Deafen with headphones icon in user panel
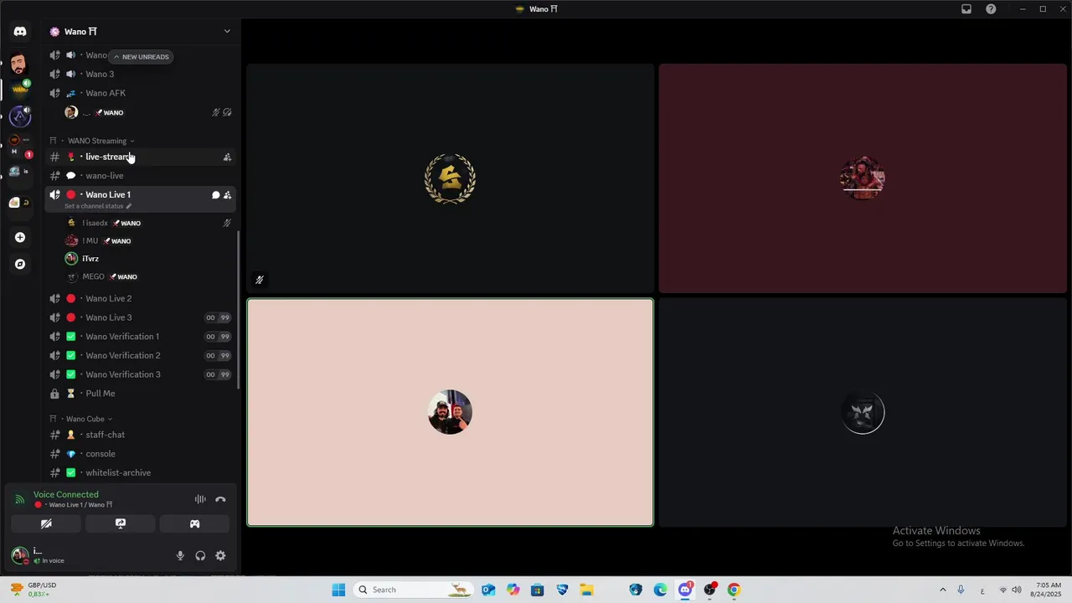This screenshot has width=1072, height=603. (200, 555)
